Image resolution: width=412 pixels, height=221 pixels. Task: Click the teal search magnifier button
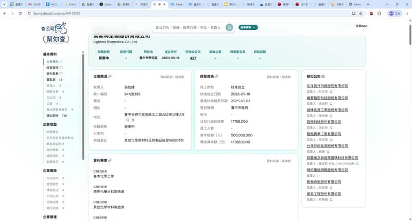229,27
